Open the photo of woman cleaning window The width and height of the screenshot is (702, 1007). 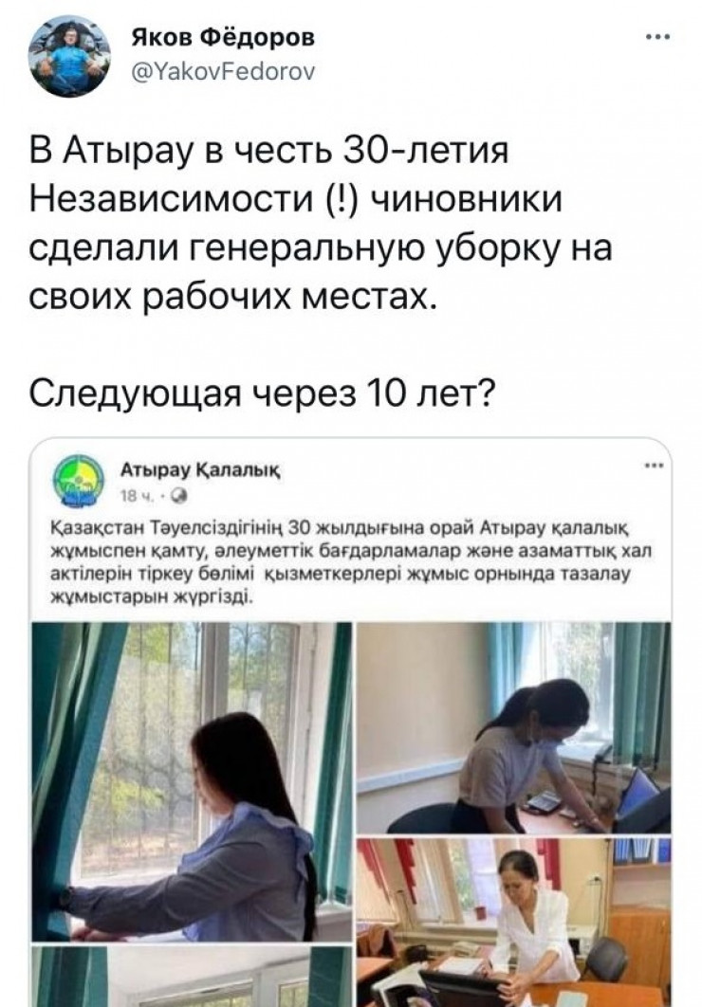[192, 781]
